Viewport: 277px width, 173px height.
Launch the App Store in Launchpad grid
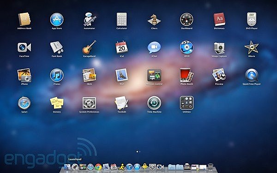click(x=57, y=19)
